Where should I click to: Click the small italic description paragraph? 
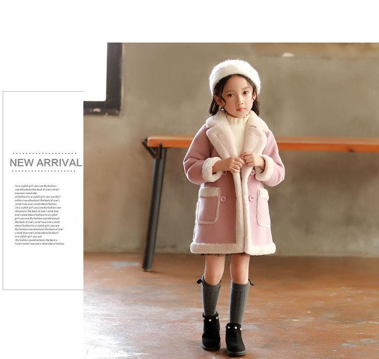[39, 215]
